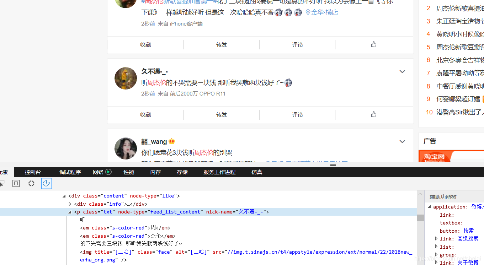This screenshot has height=265, width=484.
Task: Click 久不遇's profile avatar
Action: click(126, 78)
